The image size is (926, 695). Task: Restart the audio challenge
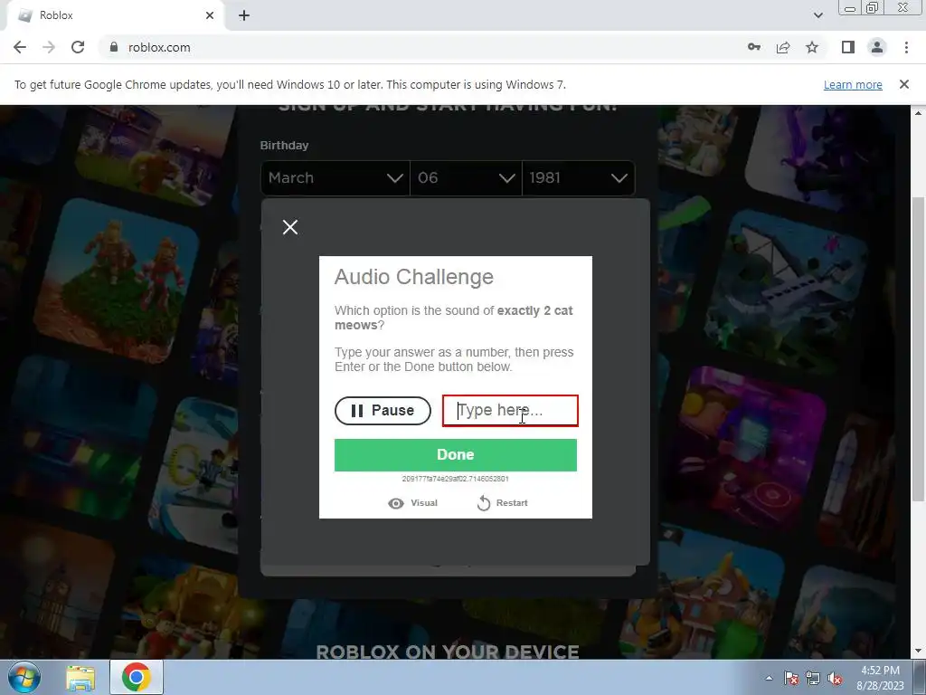pos(503,503)
